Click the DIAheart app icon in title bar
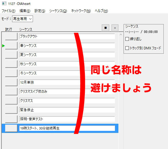168x149 pixels. tap(4, 4)
